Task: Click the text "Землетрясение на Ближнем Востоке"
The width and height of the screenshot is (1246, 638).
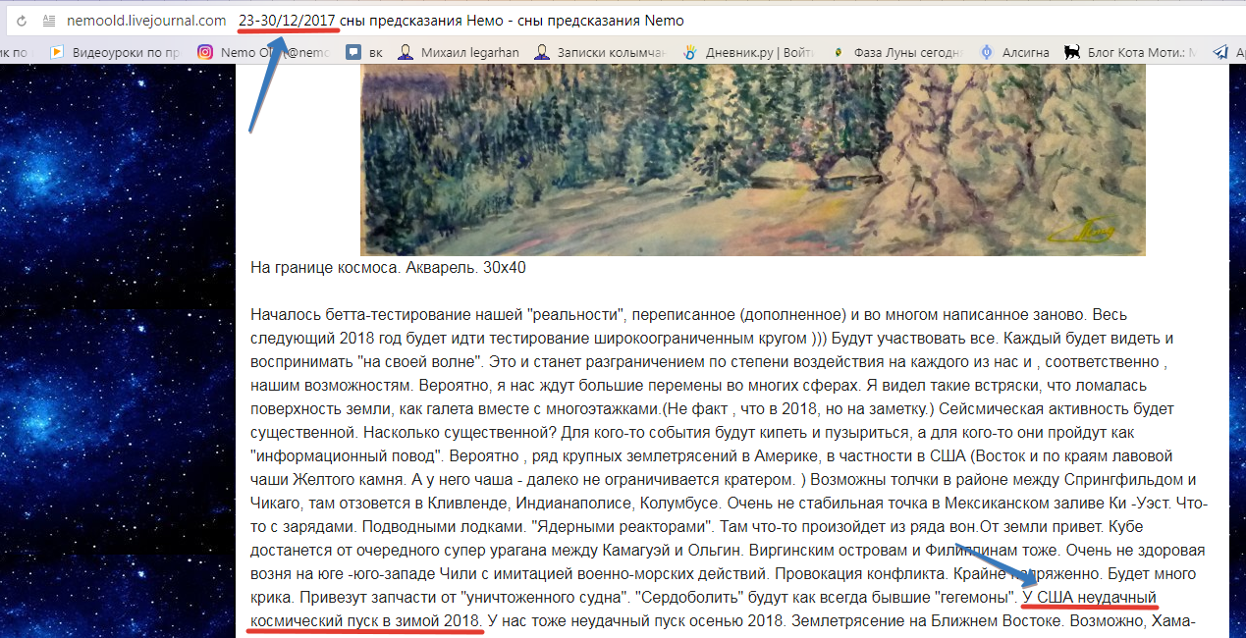Action: coord(925,621)
